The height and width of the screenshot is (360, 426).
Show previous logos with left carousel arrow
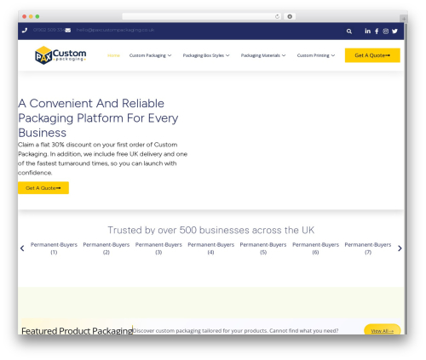pyautogui.click(x=22, y=249)
